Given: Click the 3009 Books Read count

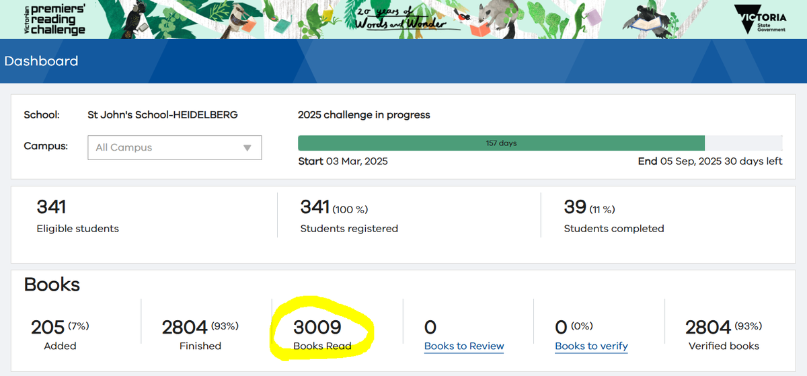Looking at the screenshot, I should [x=317, y=328].
